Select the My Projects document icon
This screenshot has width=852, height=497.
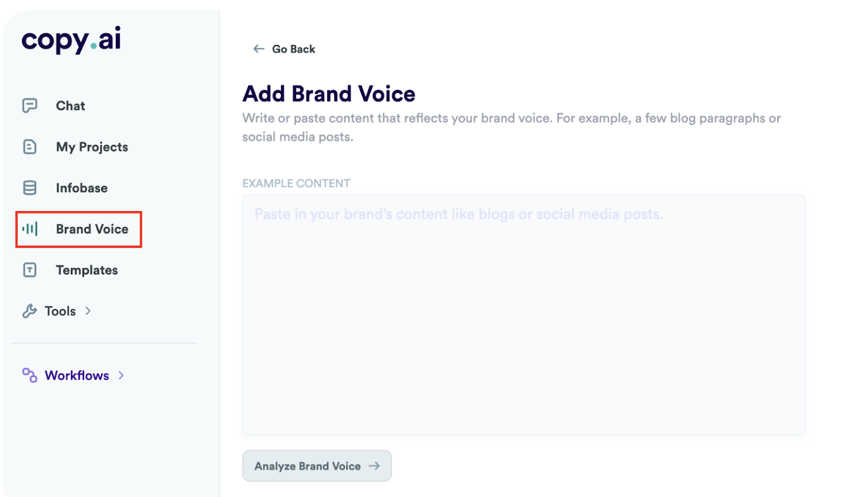[x=29, y=146]
